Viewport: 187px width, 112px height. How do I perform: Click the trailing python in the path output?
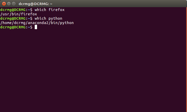click(x=67, y=23)
